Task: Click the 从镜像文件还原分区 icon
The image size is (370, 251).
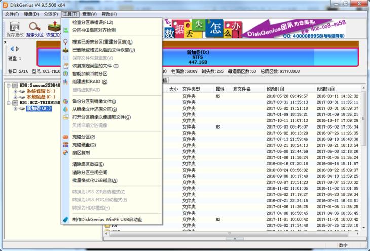Action: pyautogui.click(x=66, y=109)
